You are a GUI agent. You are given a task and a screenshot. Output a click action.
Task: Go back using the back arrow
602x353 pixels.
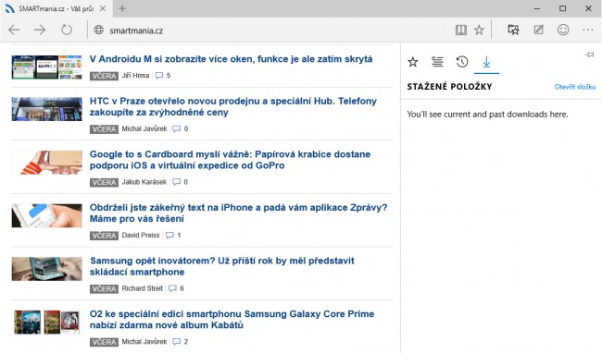[x=14, y=30]
